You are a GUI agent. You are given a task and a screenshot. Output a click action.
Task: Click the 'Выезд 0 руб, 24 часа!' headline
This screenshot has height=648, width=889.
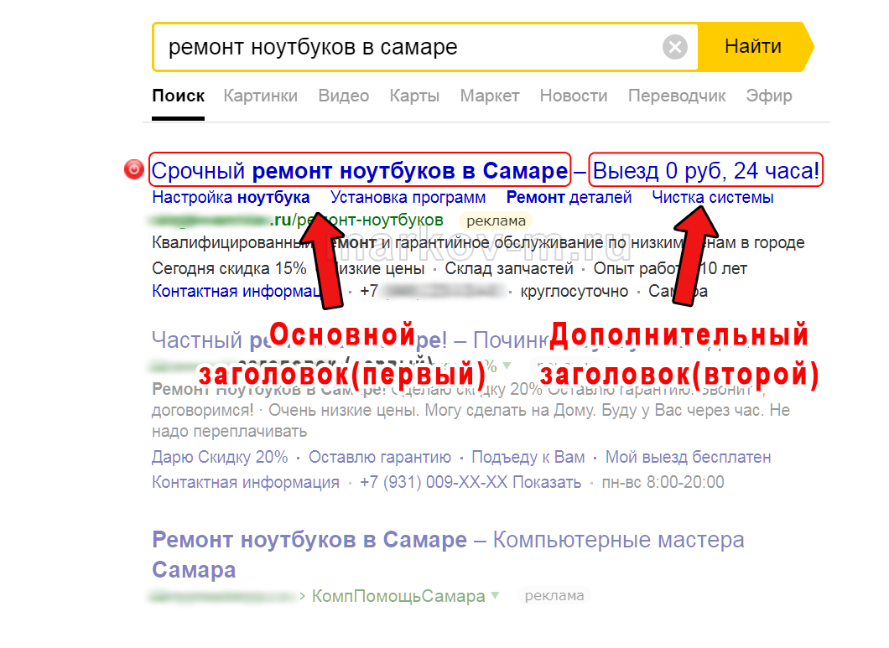[x=705, y=171]
